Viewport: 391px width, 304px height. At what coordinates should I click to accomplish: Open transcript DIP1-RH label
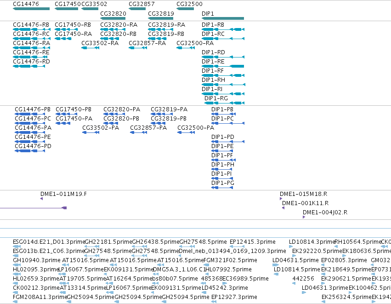(213, 80)
